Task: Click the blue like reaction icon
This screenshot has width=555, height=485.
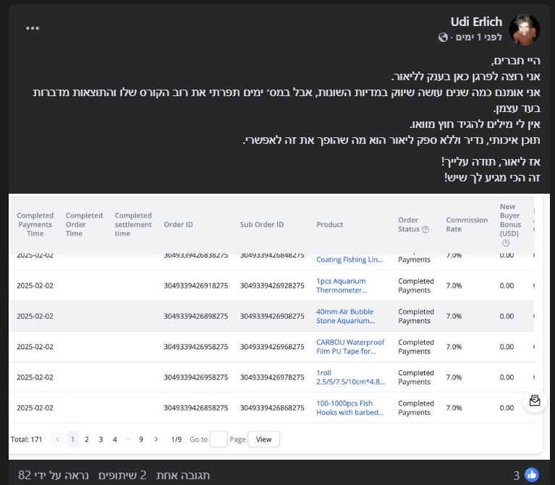Action: click(532, 475)
